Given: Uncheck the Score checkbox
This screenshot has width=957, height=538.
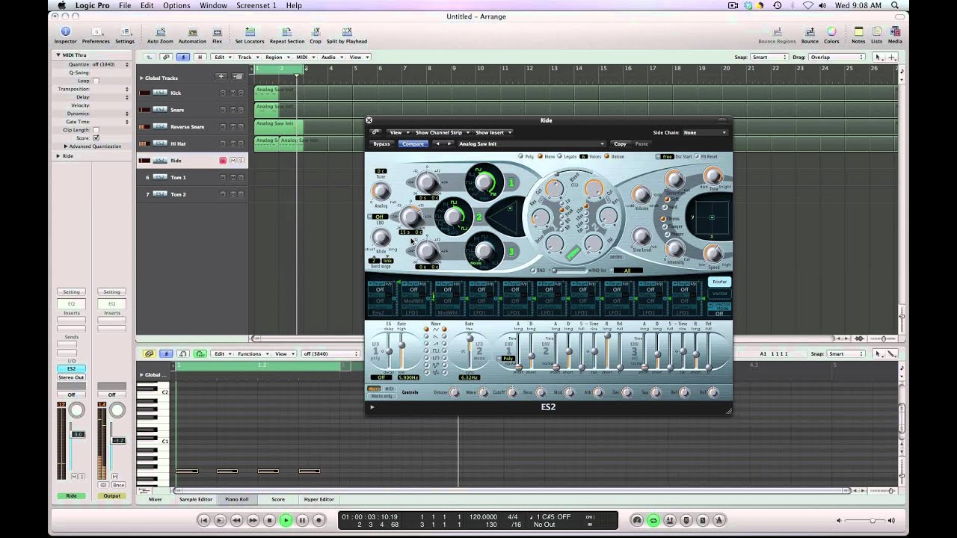Looking at the screenshot, I should (x=96, y=138).
